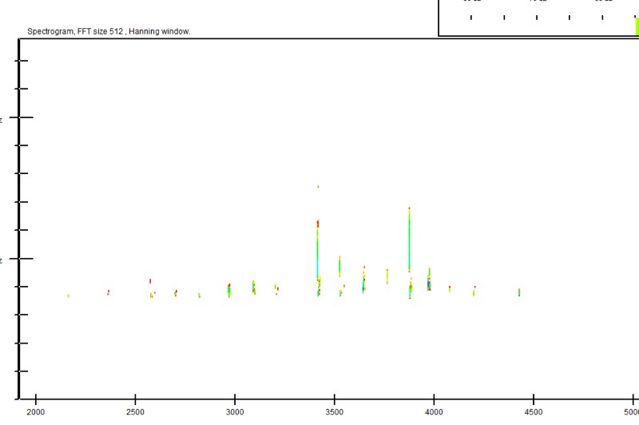
Task: Click the upper labeled frequency axis tick
Action: (26, 117)
